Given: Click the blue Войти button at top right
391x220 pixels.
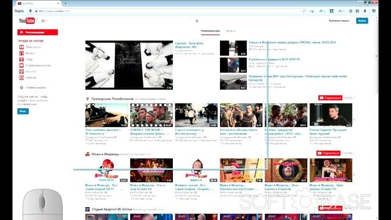Looking at the screenshot, I should tap(362, 21).
